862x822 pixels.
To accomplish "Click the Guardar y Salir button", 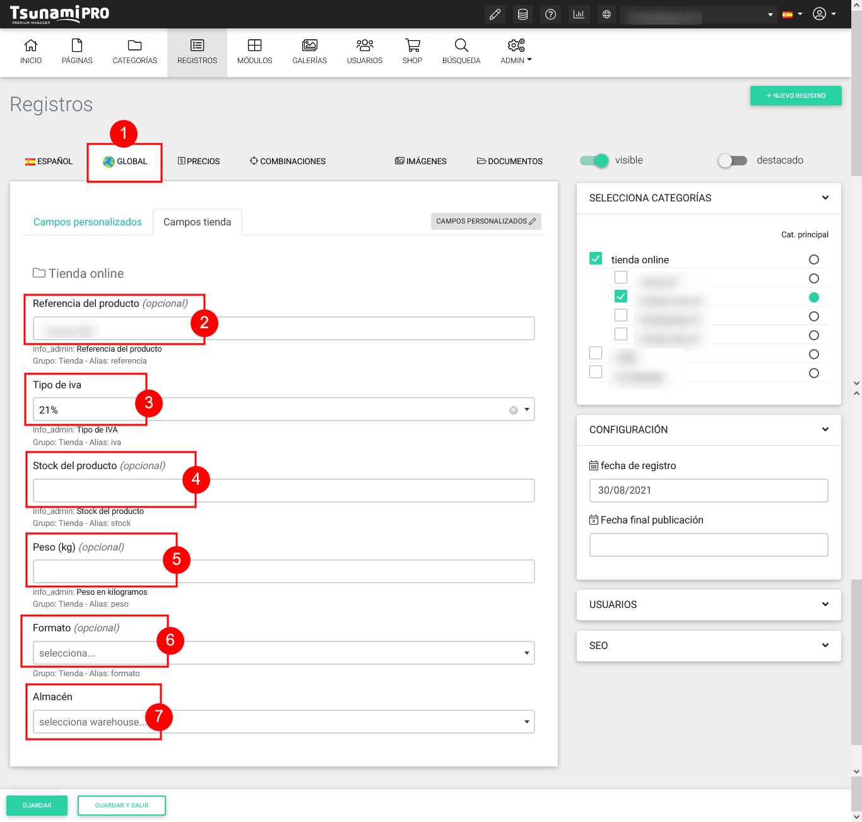I will pos(122,805).
